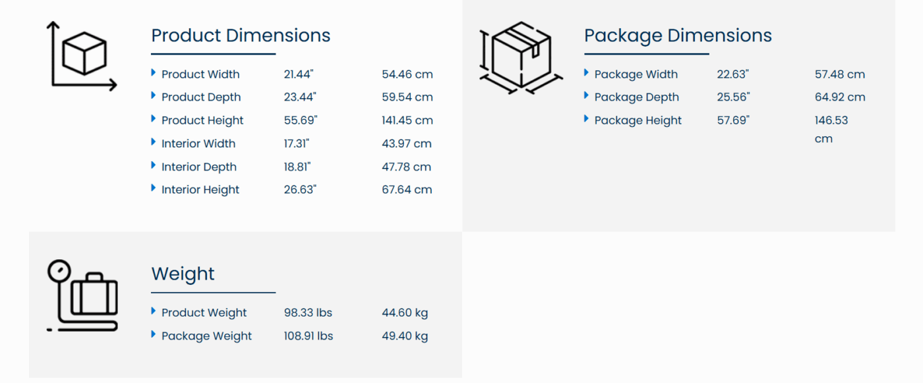Viewport: 923px width, 383px height.
Task: Click the arrow bullet beside Interior Height
Action: point(154,189)
